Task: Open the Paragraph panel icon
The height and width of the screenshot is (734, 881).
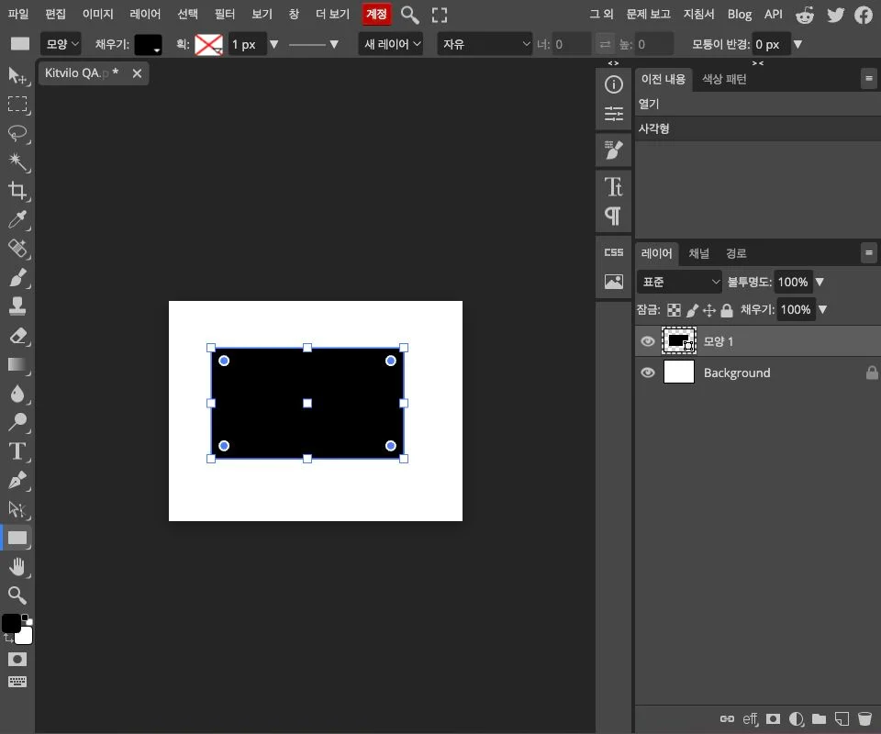Action: point(614,216)
